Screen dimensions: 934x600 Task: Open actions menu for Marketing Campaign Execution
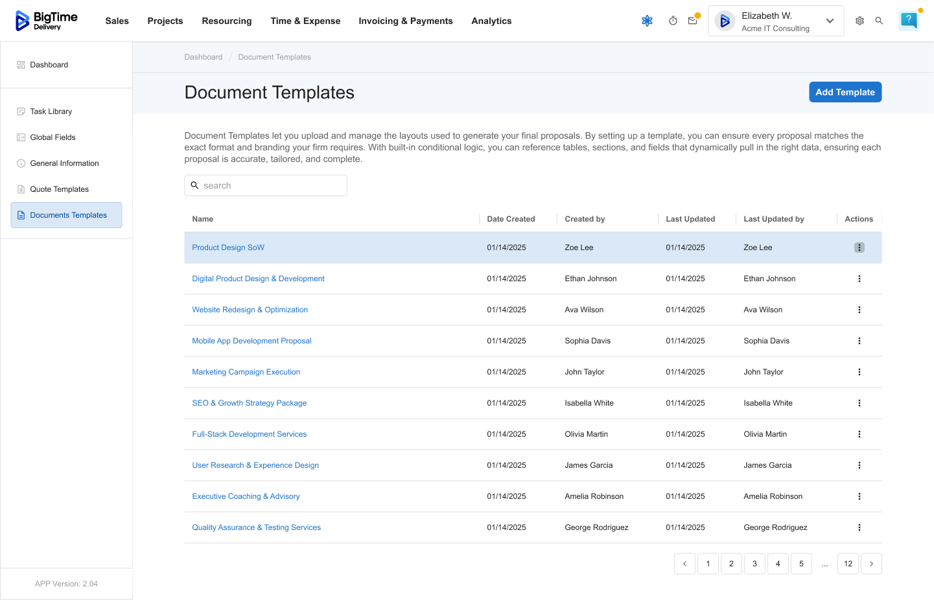click(859, 372)
